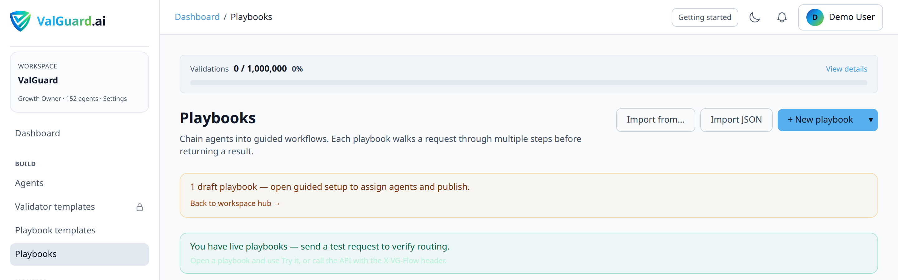The height and width of the screenshot is (280, 898).
Task: Click the Playbooks breadcrumb text
Action: (251, 17)
